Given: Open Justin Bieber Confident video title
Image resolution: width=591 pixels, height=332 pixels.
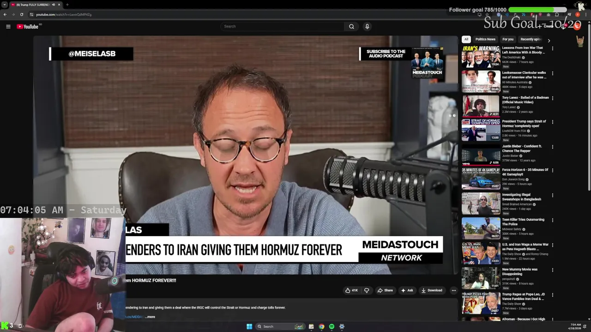Looking at the screenshot, I should point(522,148).
